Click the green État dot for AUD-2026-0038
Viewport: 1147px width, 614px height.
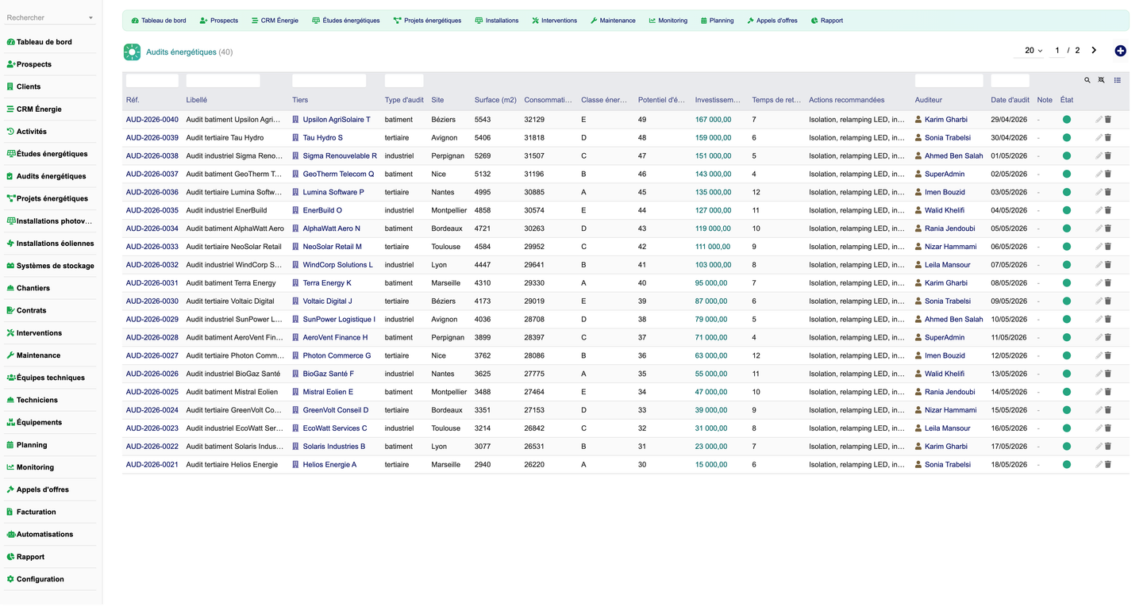click(1067, 156)
